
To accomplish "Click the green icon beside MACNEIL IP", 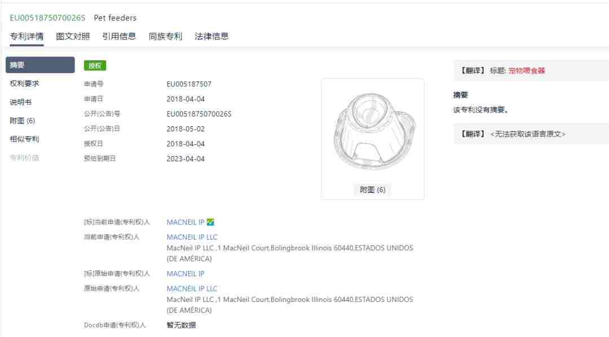I will click(x=210, y=222).
